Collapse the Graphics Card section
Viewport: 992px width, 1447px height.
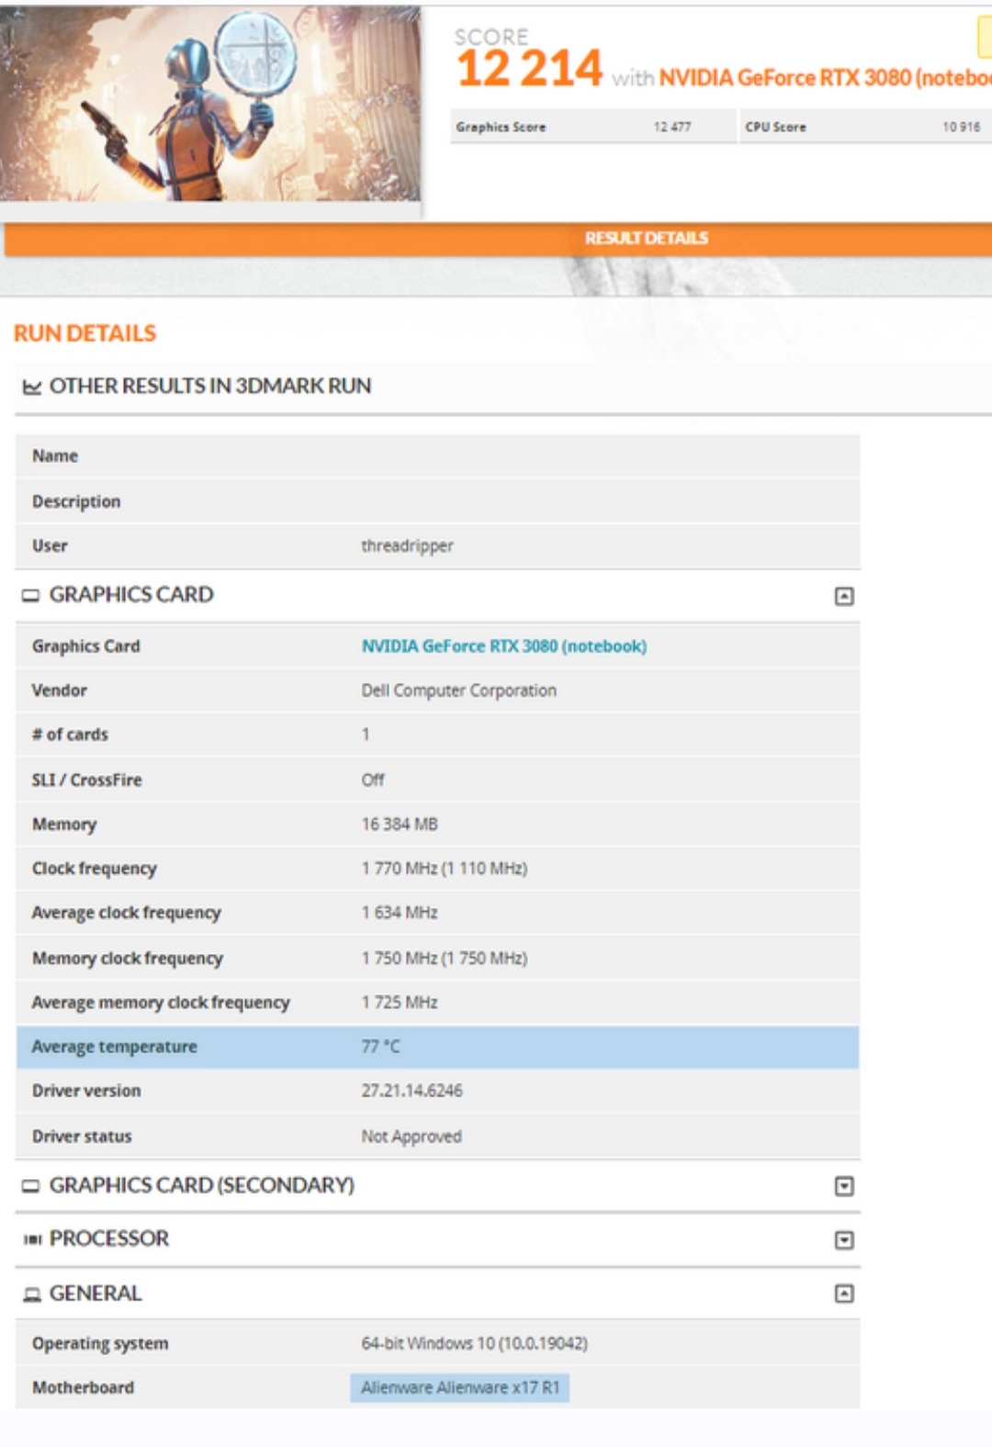coord(843,597)
